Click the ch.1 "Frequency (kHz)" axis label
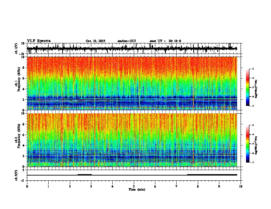 pos(19,80)
